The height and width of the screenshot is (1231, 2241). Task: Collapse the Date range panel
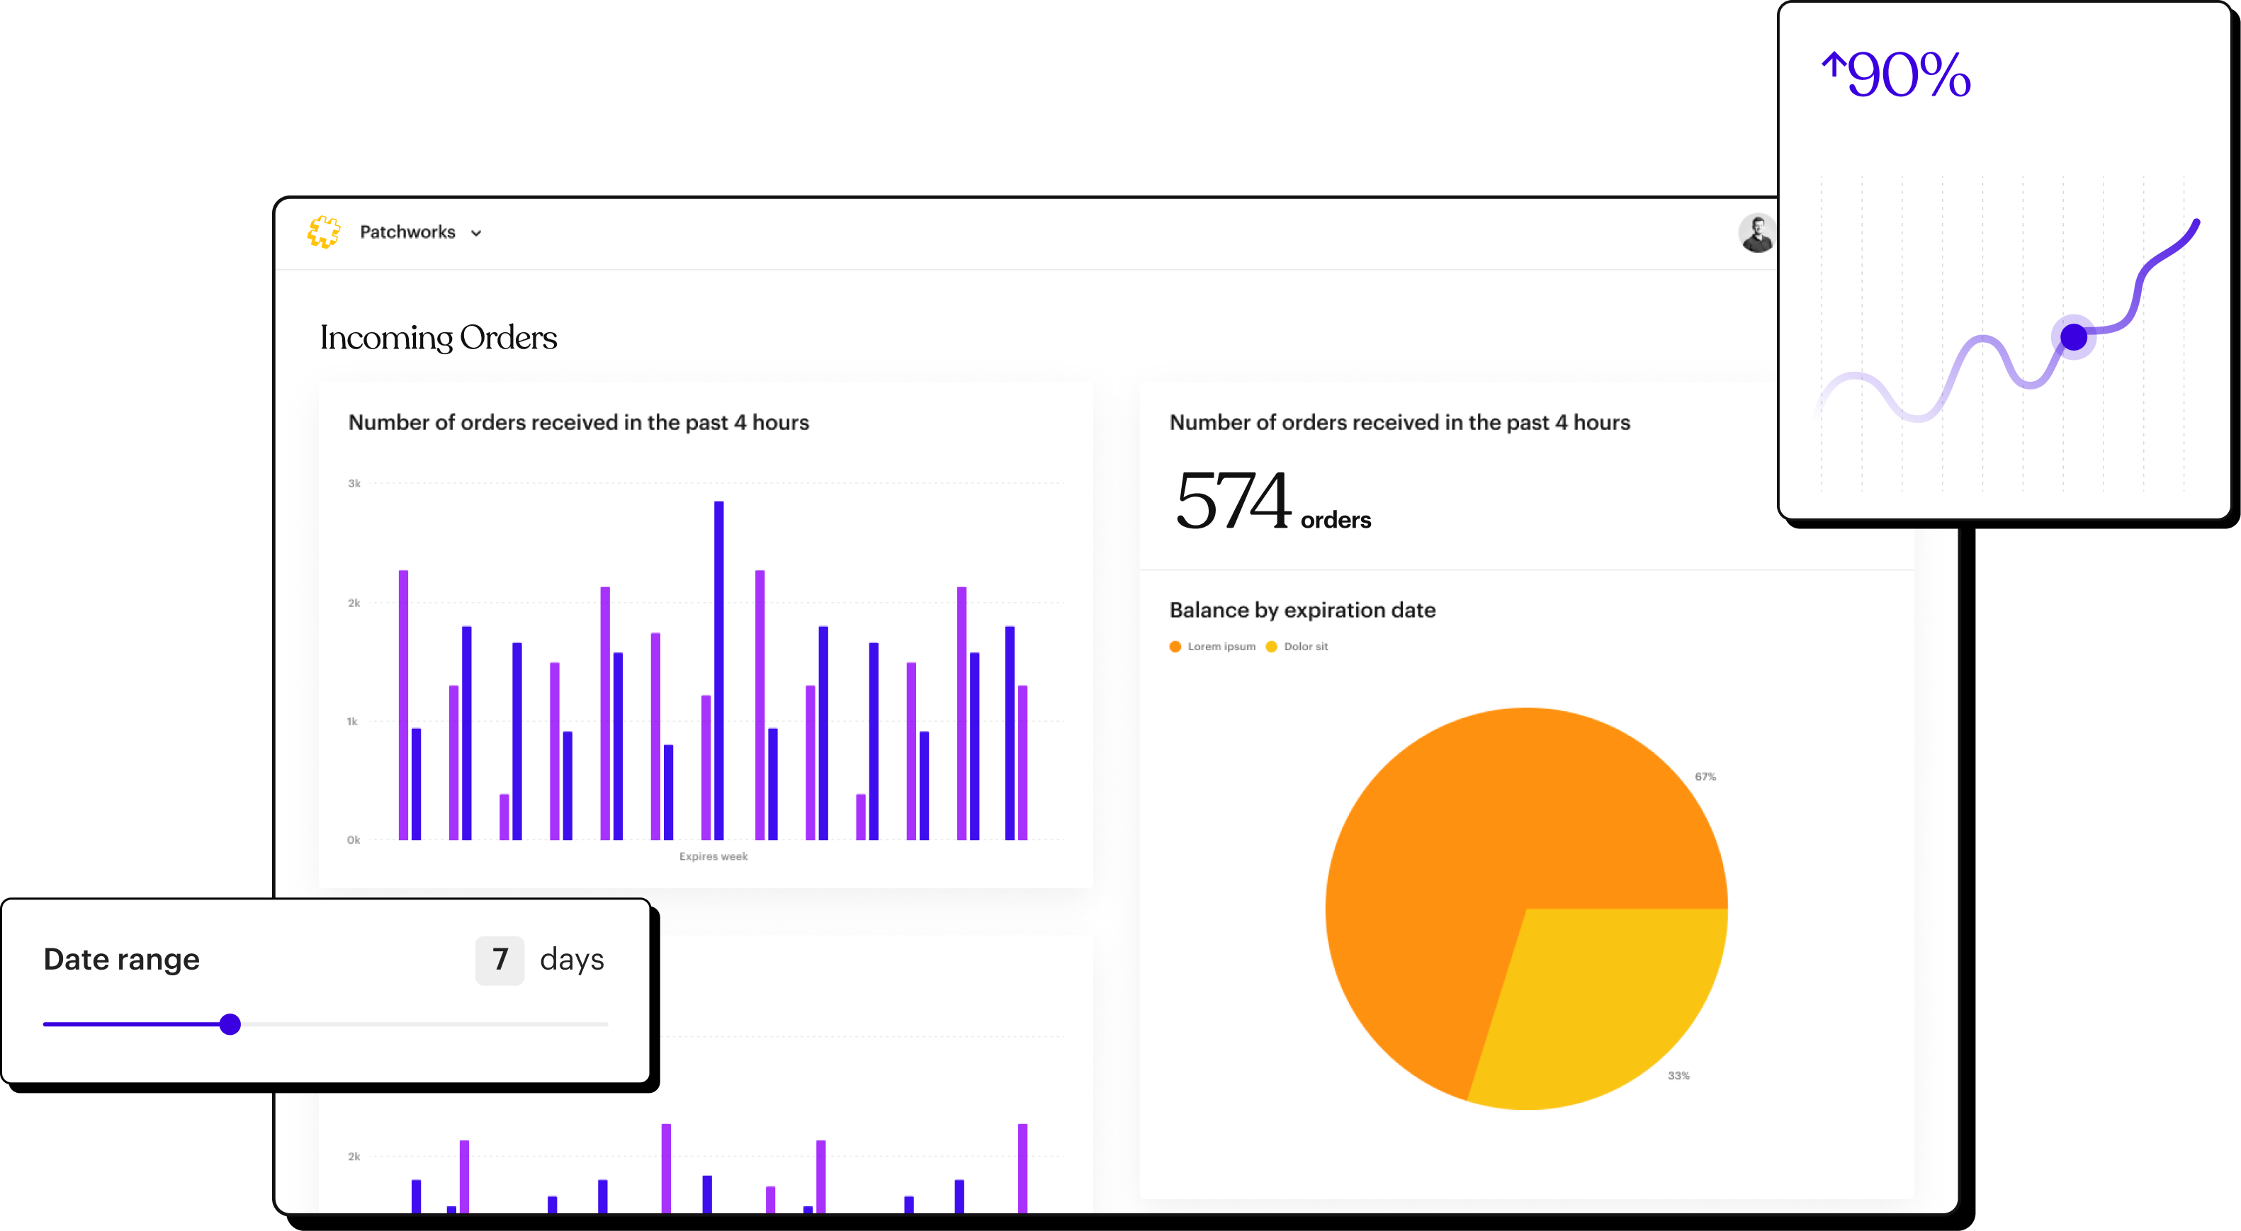point(122,960)
